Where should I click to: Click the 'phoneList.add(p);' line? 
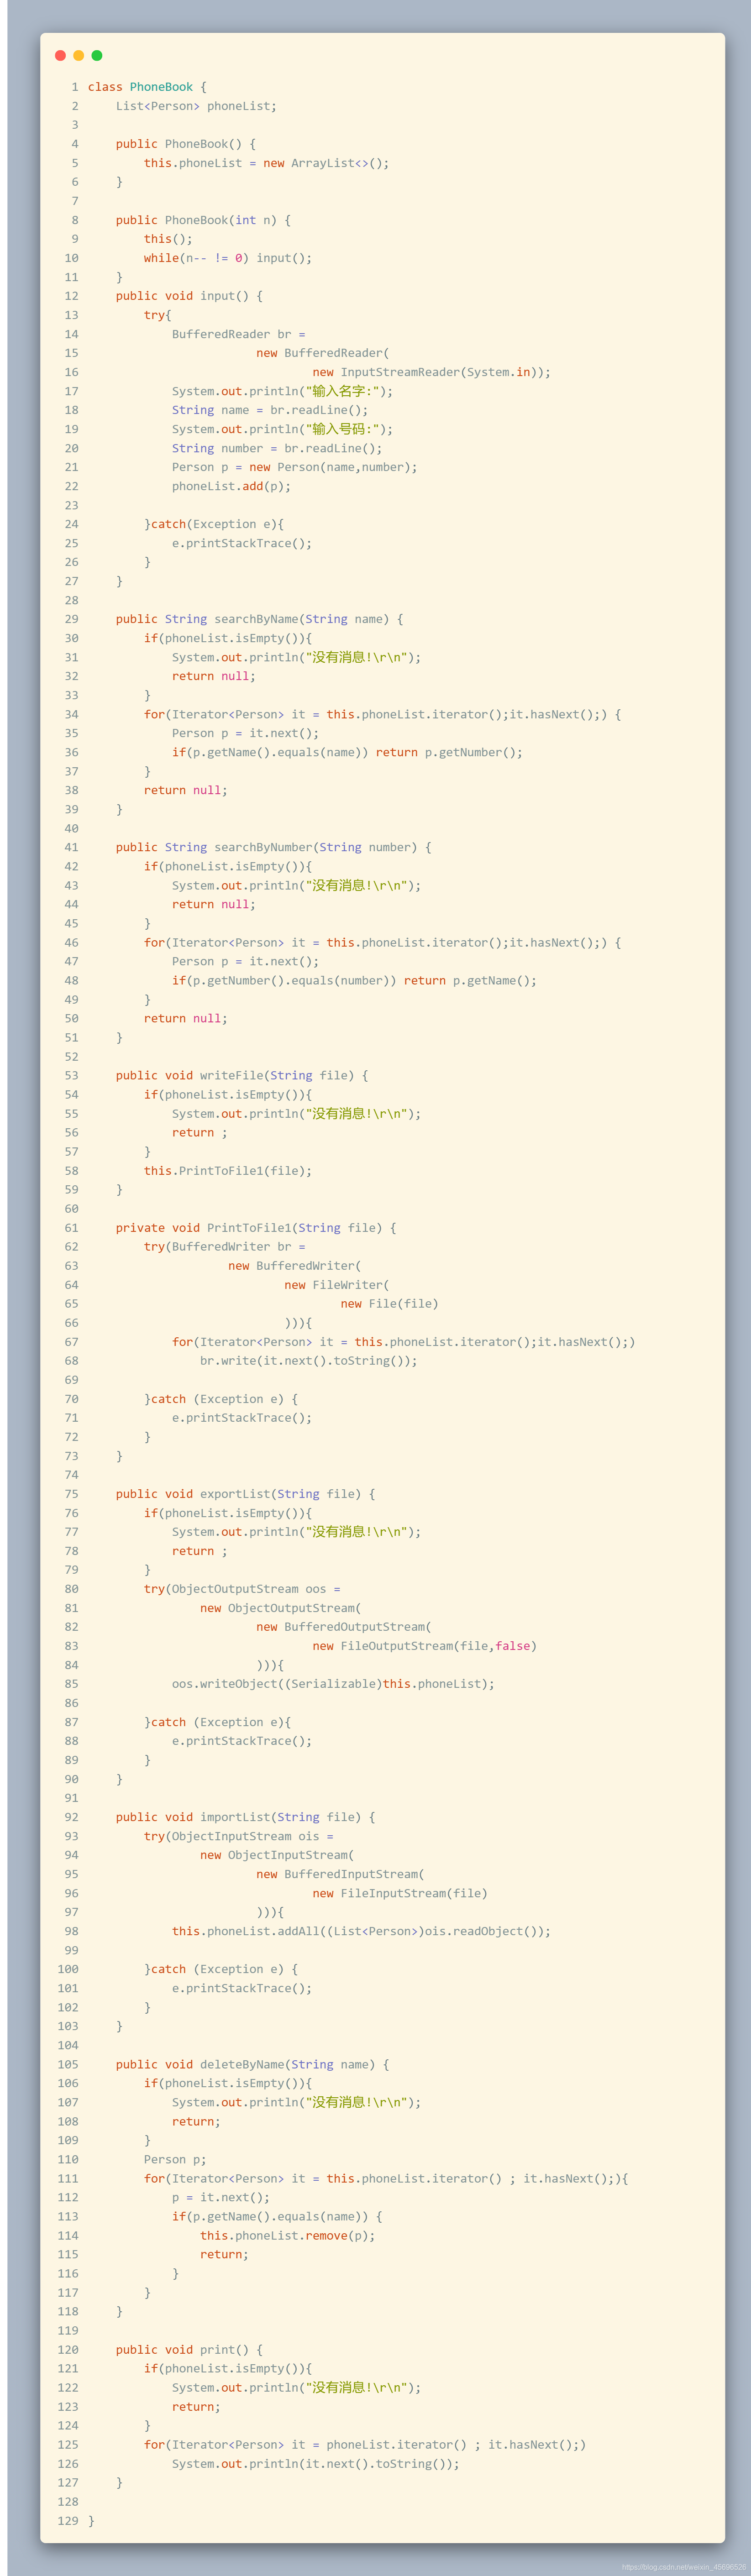pos(231,486)
